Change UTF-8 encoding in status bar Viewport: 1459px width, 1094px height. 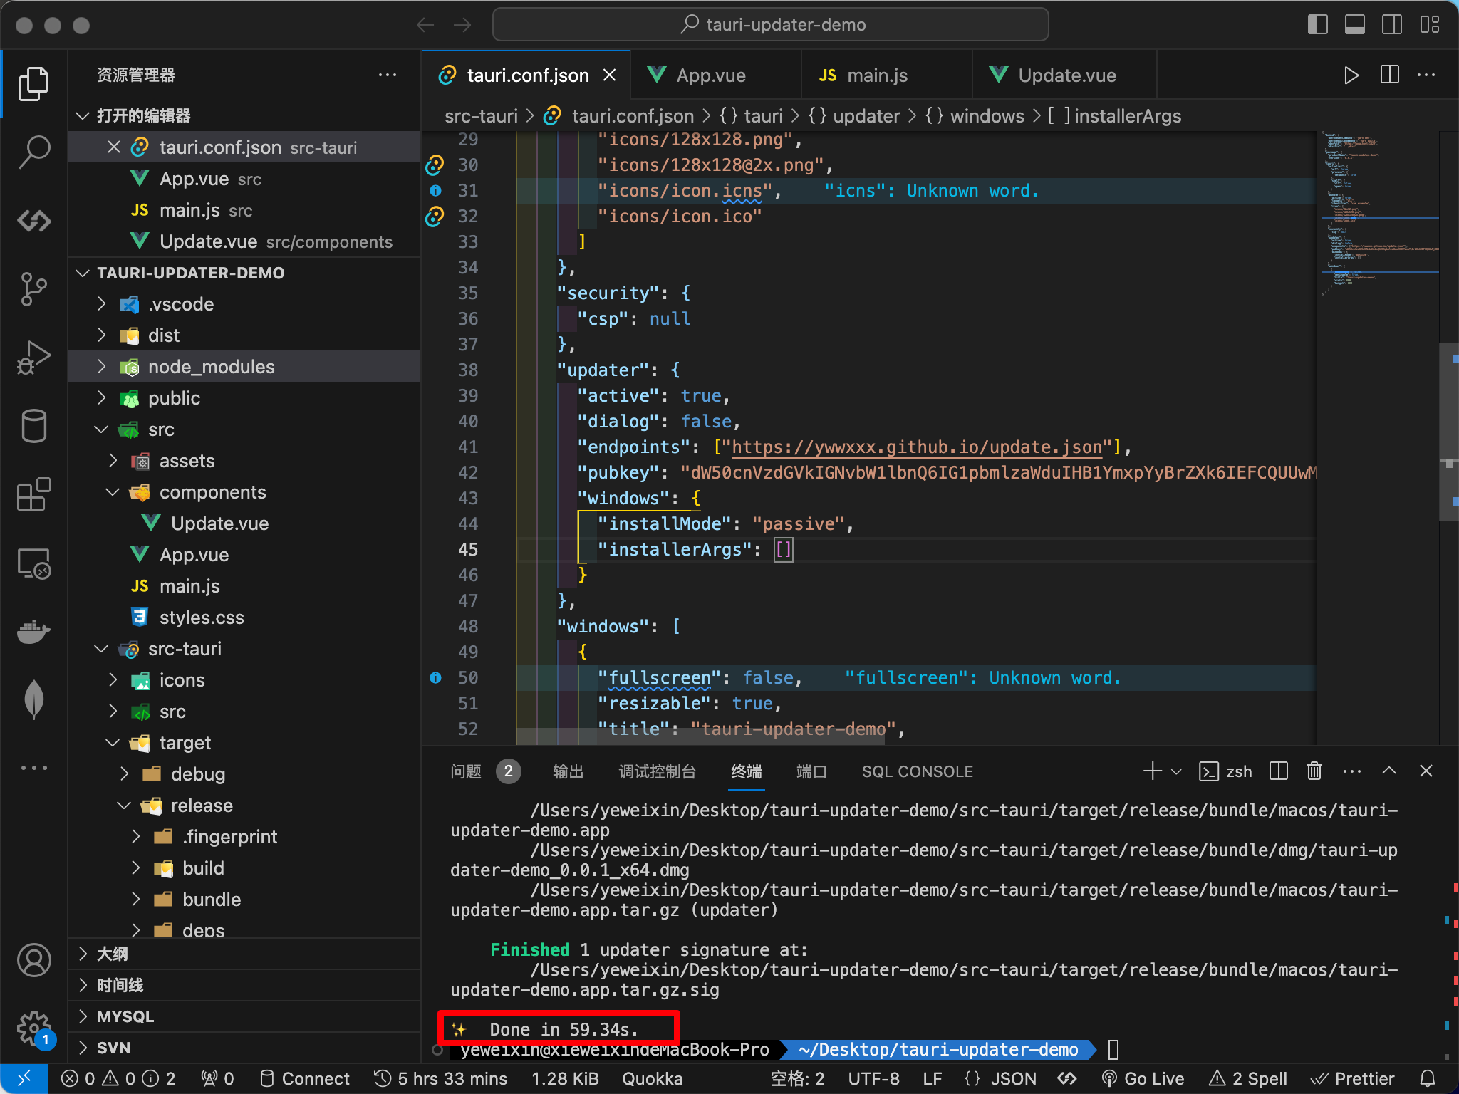(873, 1078)
